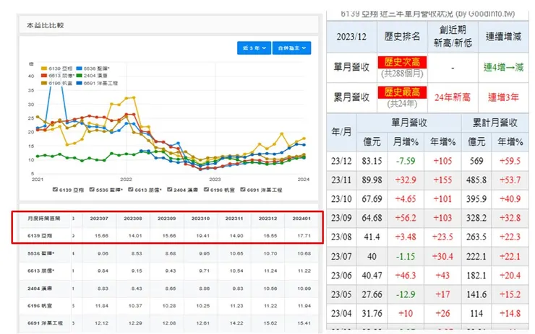Click the red 6613 朋億 legend swatch
535x334 pixels.
coord(44,76)
